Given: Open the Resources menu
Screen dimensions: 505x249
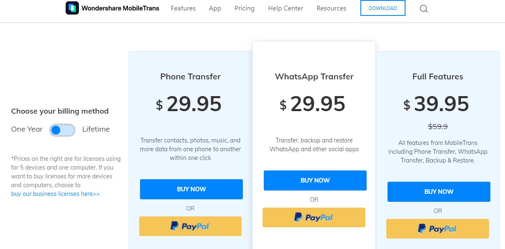Looking at the screenshot, I should (331, 8).
